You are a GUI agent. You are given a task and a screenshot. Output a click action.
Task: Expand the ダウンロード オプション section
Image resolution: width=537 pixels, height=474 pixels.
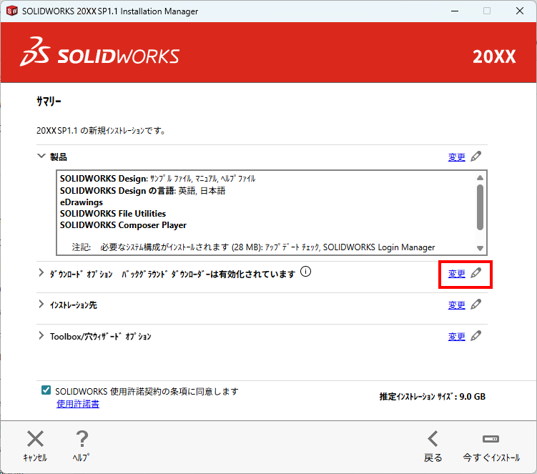tap(41, 273)
